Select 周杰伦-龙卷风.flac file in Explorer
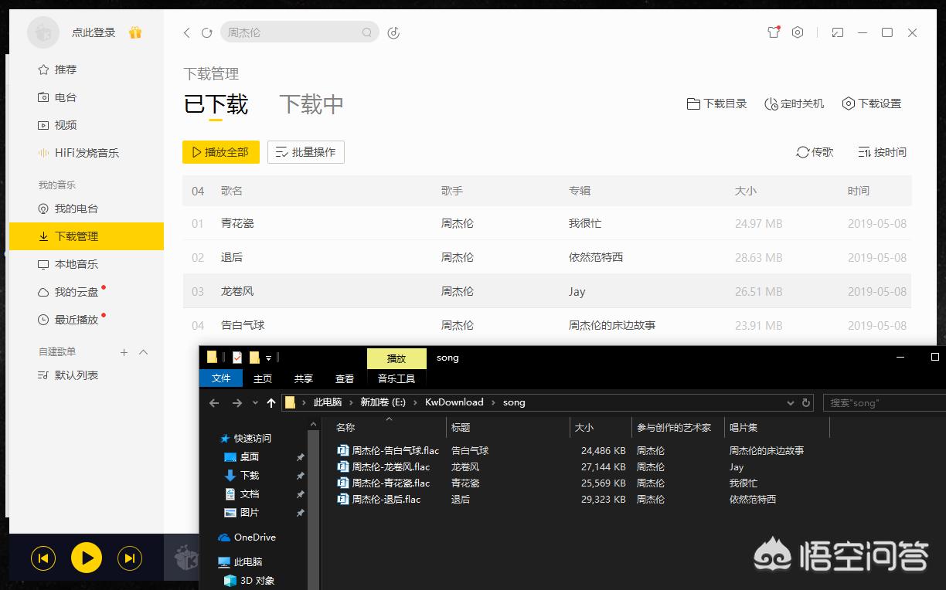The height and width of the screenshot is (590, 946). point(390,466)
